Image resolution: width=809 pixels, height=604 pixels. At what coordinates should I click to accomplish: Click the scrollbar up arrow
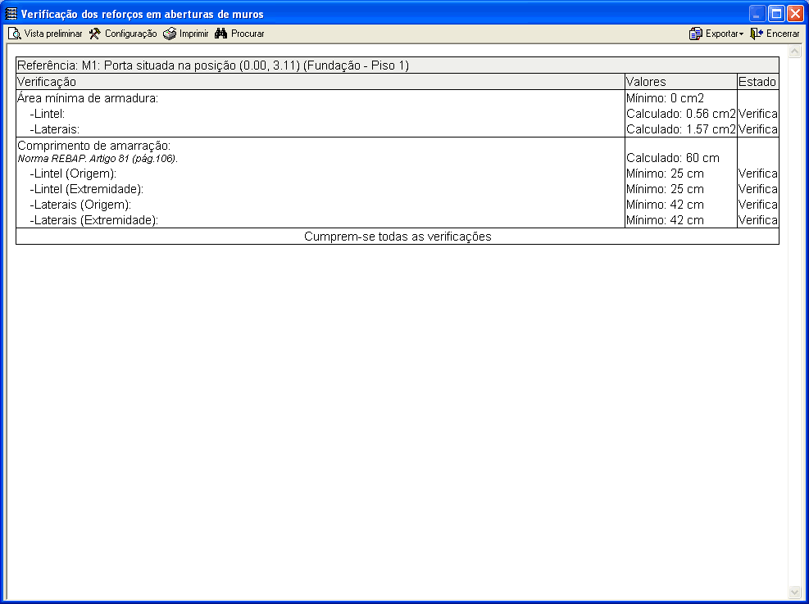(x=794, y=51)
